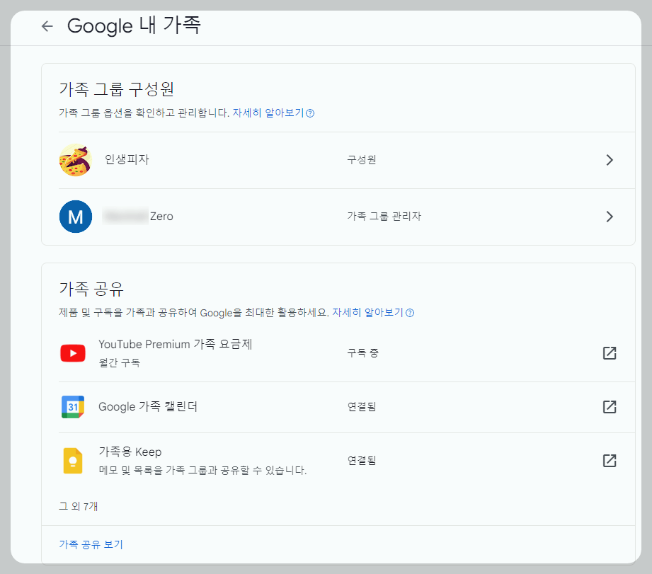
Task: Open YouTube Premium 가족 요금제 entry
Action: (x=175, y=344)
